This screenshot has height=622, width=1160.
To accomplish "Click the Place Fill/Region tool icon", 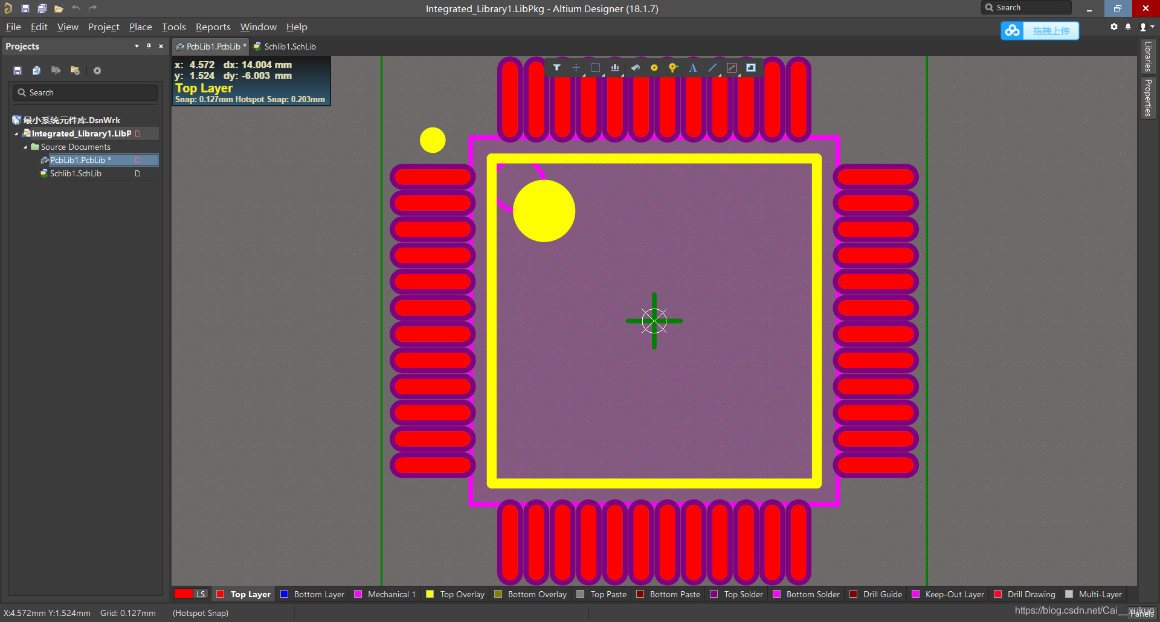I will click(751, 68).
